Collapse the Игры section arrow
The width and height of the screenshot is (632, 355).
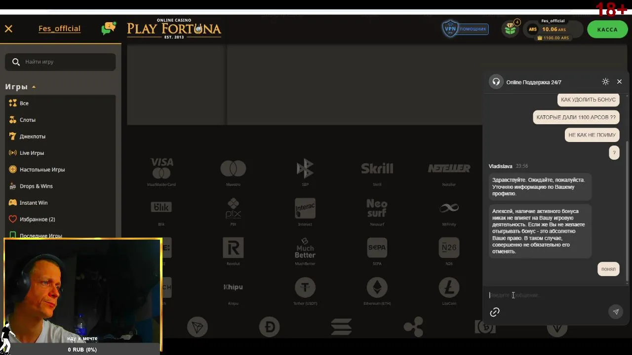click(x=34, y=87)
